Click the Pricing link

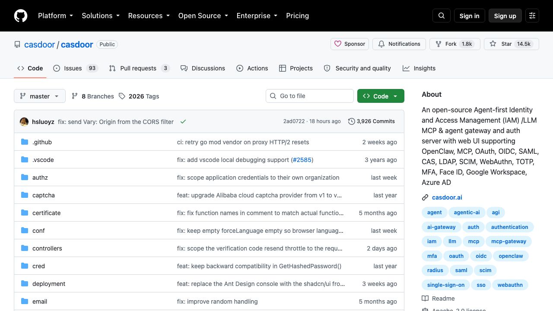tap(297, 16)
